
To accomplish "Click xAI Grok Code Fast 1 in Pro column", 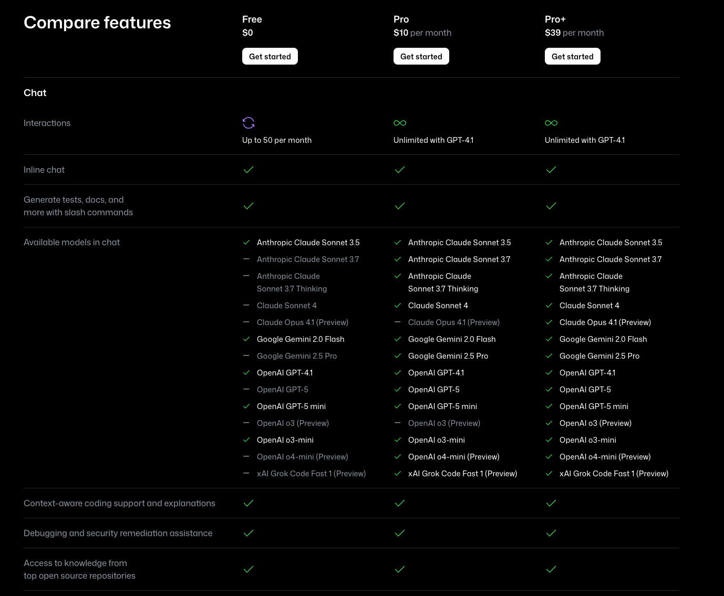I will pos(462,474).
